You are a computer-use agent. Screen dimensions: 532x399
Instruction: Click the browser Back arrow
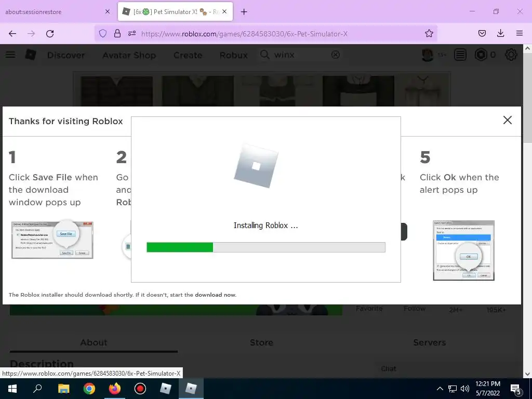click(x=12, y=34)
